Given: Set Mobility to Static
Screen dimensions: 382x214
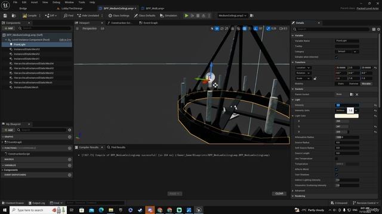Looking at the screenshot, I should point(341,84).
